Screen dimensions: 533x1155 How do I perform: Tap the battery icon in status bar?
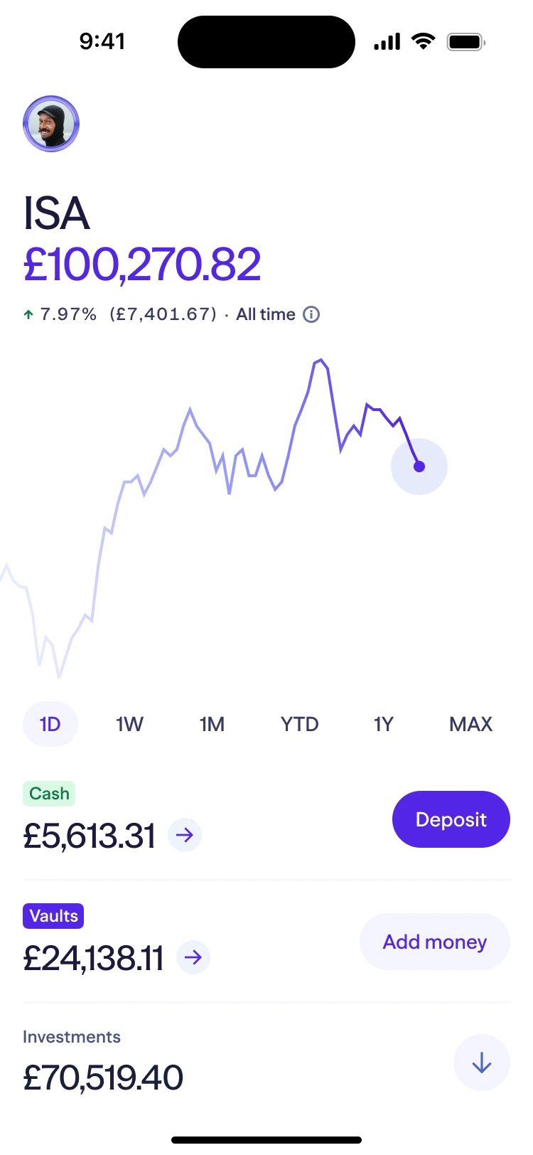(x=465, y=42)
